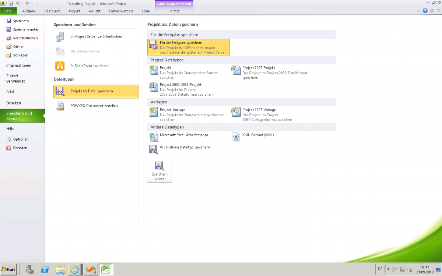Viewport: 442px width, 276px height.
Task: Select Projekt als Datei speichern
Action: pos(96,91)
